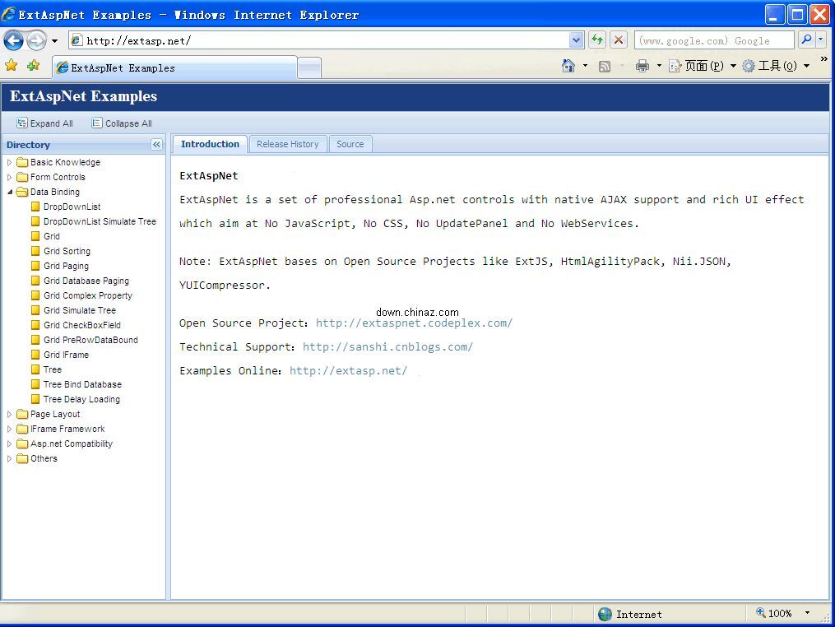835x627 pixels.
Task: Click the Data Binding open folder icon
Action: tap(22, 192)
